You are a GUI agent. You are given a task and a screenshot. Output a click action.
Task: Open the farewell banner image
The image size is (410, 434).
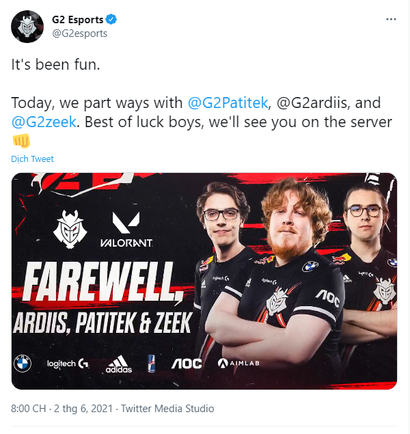pos(204,281)
